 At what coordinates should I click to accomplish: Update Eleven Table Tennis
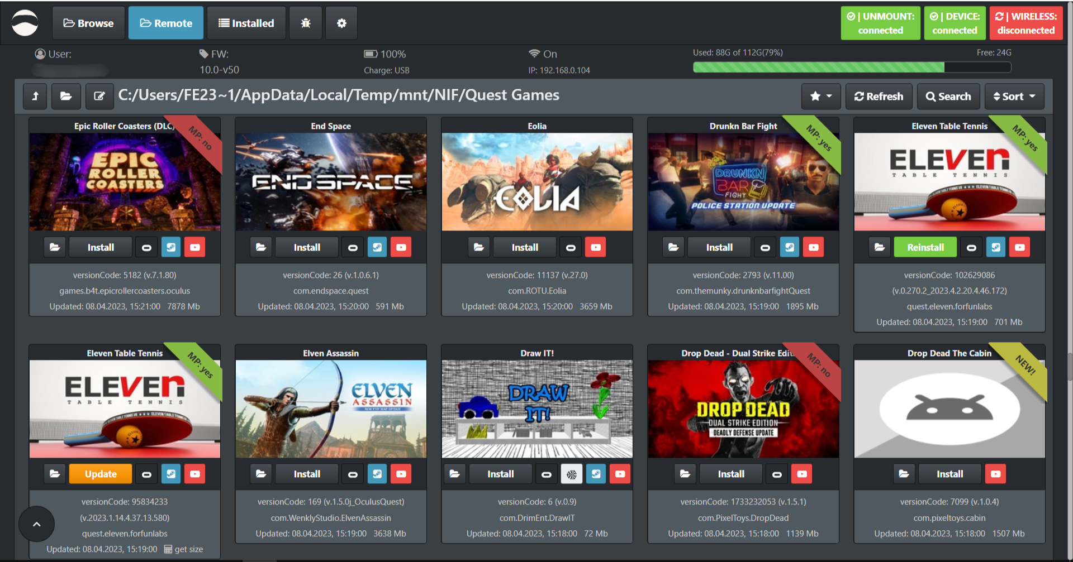101,474
